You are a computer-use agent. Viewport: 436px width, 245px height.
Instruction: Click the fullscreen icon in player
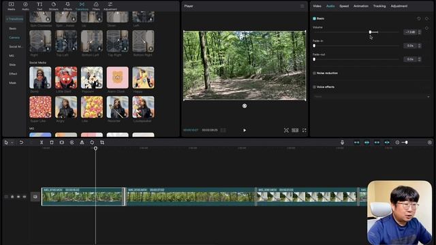click(305, 130)
